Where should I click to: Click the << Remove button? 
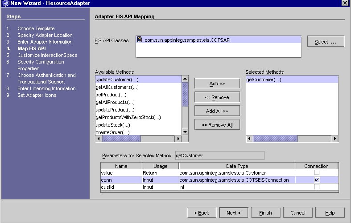(217, 97)
